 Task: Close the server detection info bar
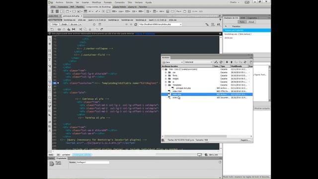(x=220, y=33)
